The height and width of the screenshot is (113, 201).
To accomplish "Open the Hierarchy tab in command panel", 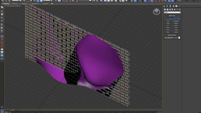I will pyautogui.click(x=170, y=6).
